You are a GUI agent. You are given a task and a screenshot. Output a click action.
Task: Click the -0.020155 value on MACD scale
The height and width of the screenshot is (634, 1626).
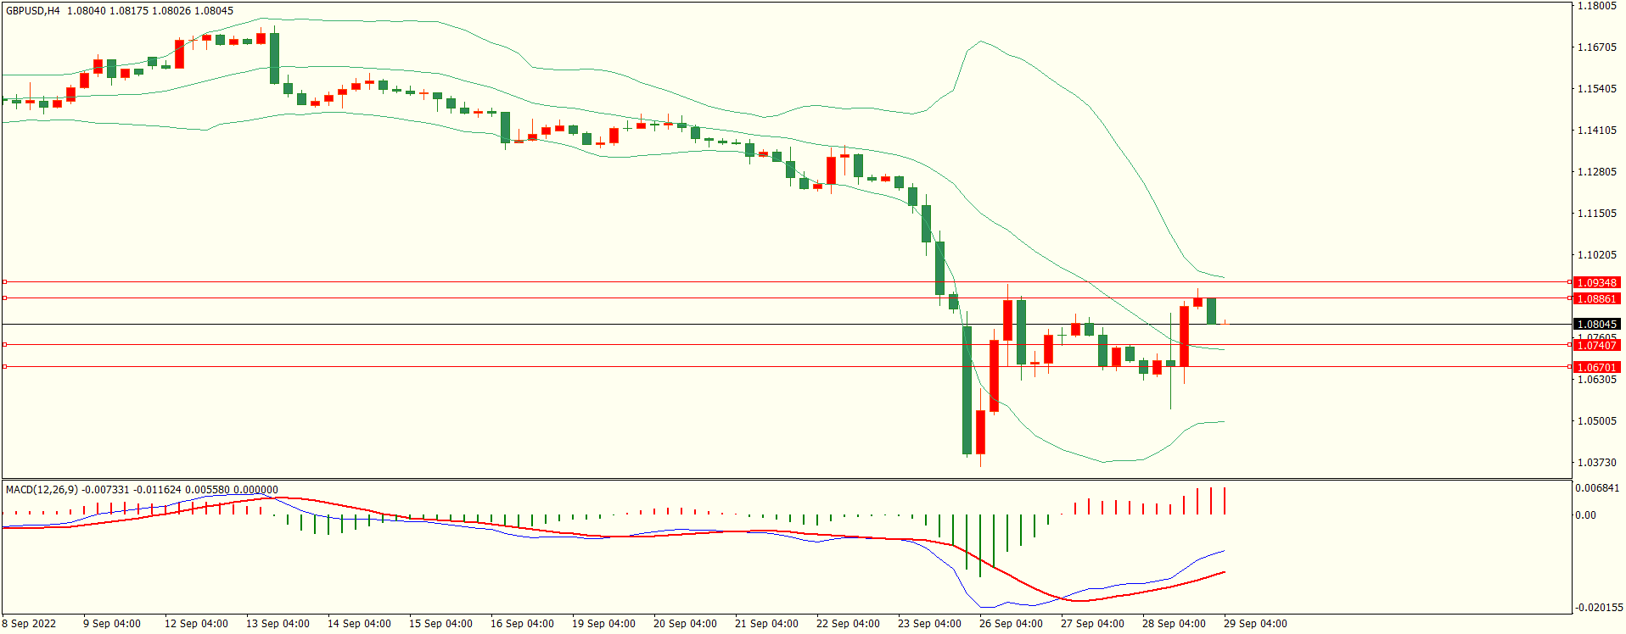click(1599, 608)
